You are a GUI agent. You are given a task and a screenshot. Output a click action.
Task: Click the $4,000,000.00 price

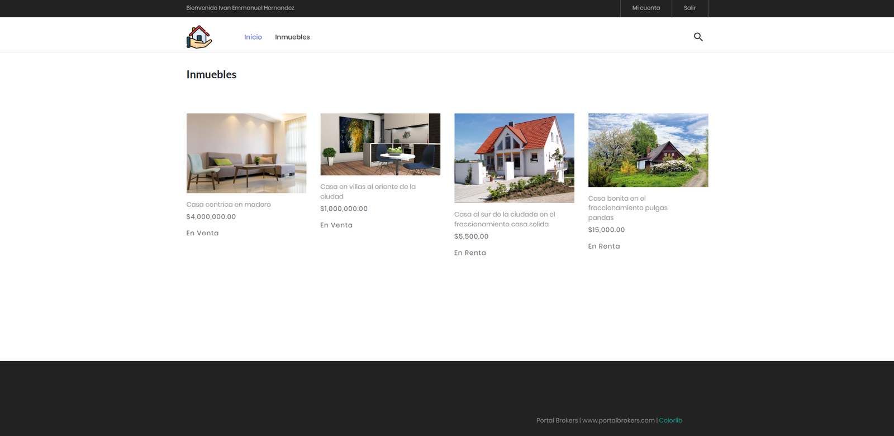(x=211, y=217)
